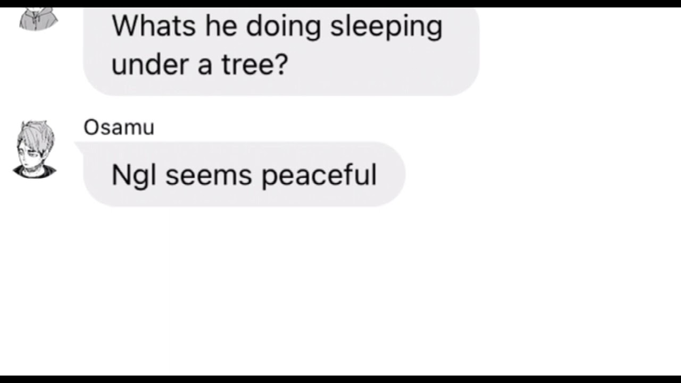The image size is (681, 383).
Task: Tap the partially visible avatar at top
Action: tap(38, 19)
